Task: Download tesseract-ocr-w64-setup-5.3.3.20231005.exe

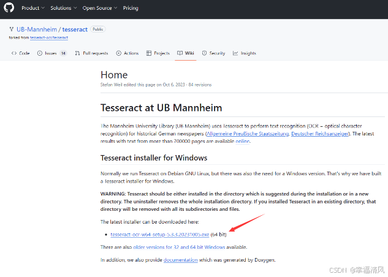Action: pyautogui.click(x=160, y=235)
